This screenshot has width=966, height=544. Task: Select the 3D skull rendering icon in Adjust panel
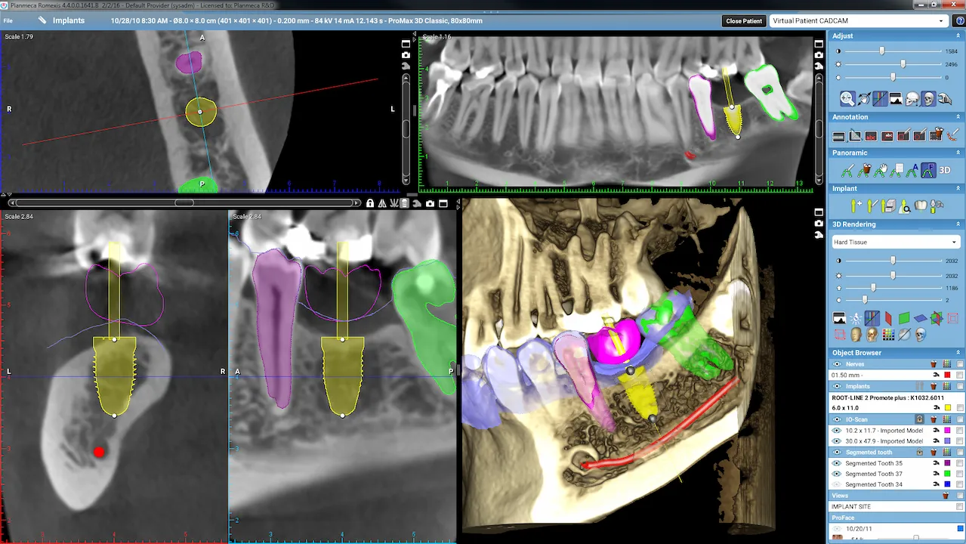(928, 99)
